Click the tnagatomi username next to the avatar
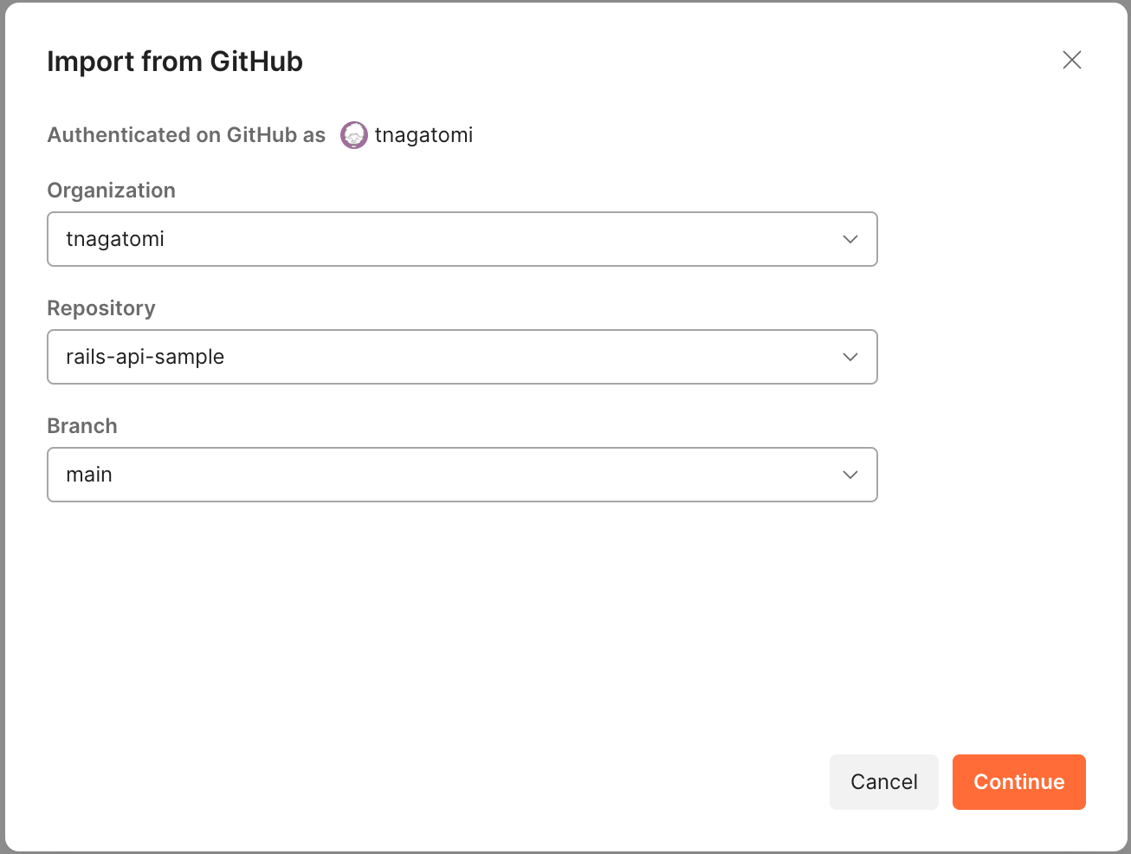Image resolution: width=1131 pixels, height=854 pixels. (423, 135)
